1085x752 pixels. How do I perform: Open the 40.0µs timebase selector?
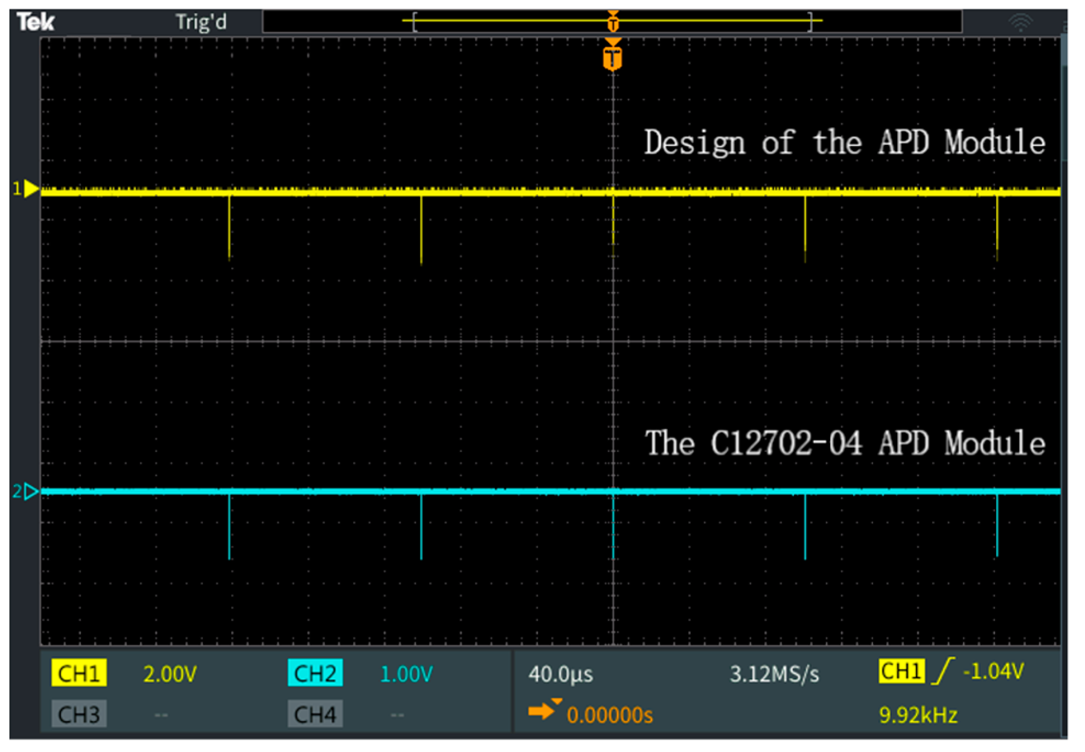(x=561, y=675)
